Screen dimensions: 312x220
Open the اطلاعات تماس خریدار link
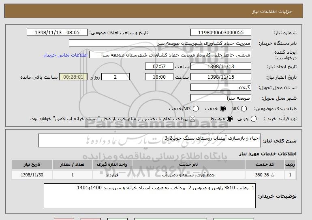point(66,55)
